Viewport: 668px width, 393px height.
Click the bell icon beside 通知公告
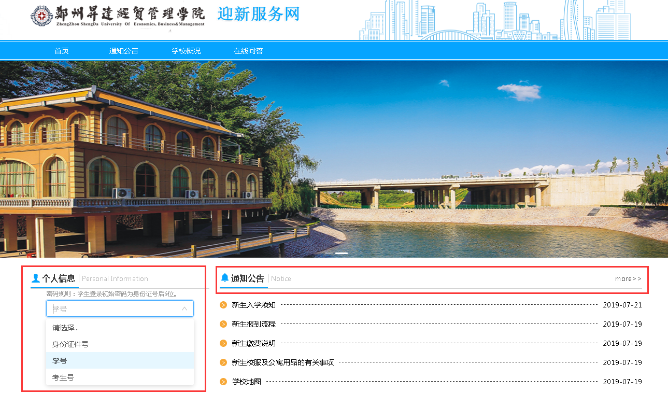[x=224, y=278]
